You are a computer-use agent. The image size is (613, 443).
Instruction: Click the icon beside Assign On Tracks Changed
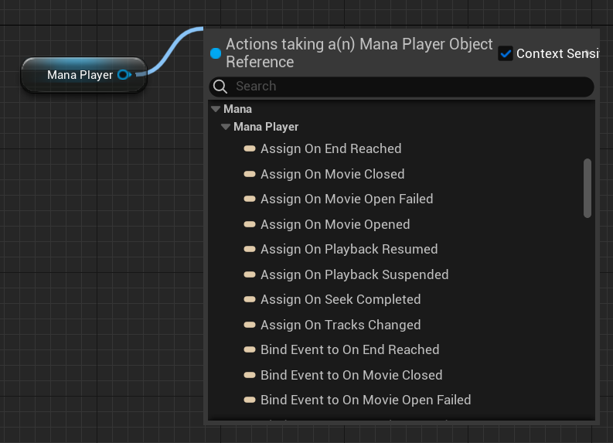click(x=250, y=325)
